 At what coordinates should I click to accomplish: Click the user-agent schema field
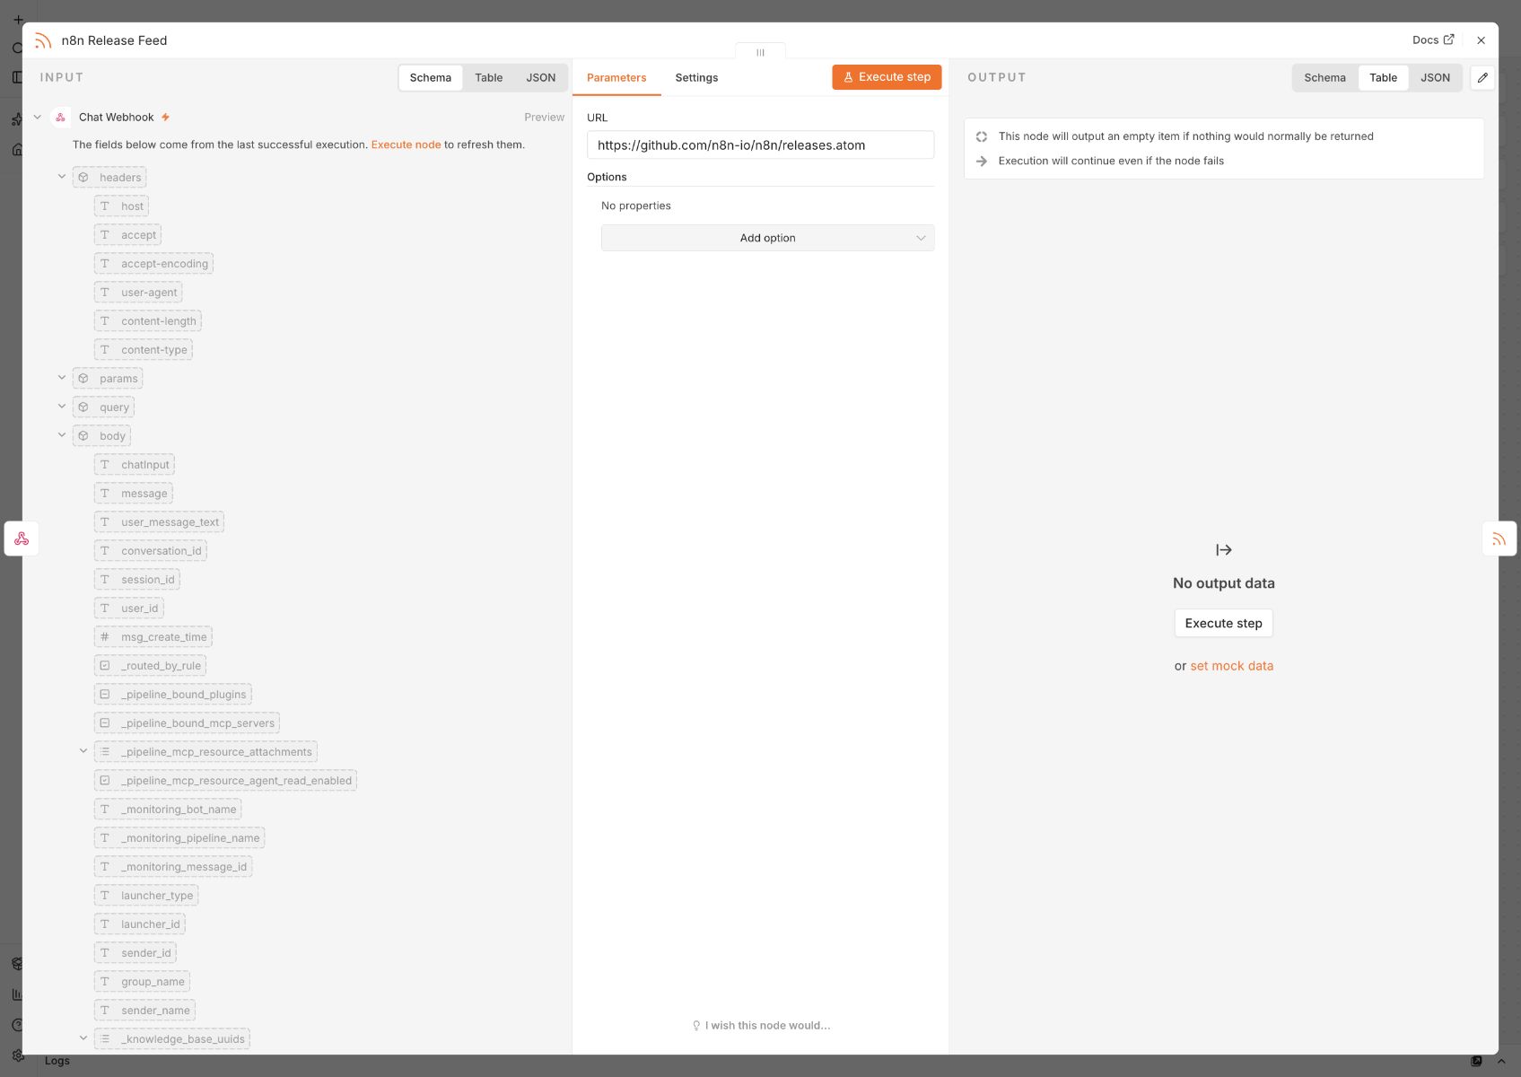pyautogui.click(x=138, y=293)
